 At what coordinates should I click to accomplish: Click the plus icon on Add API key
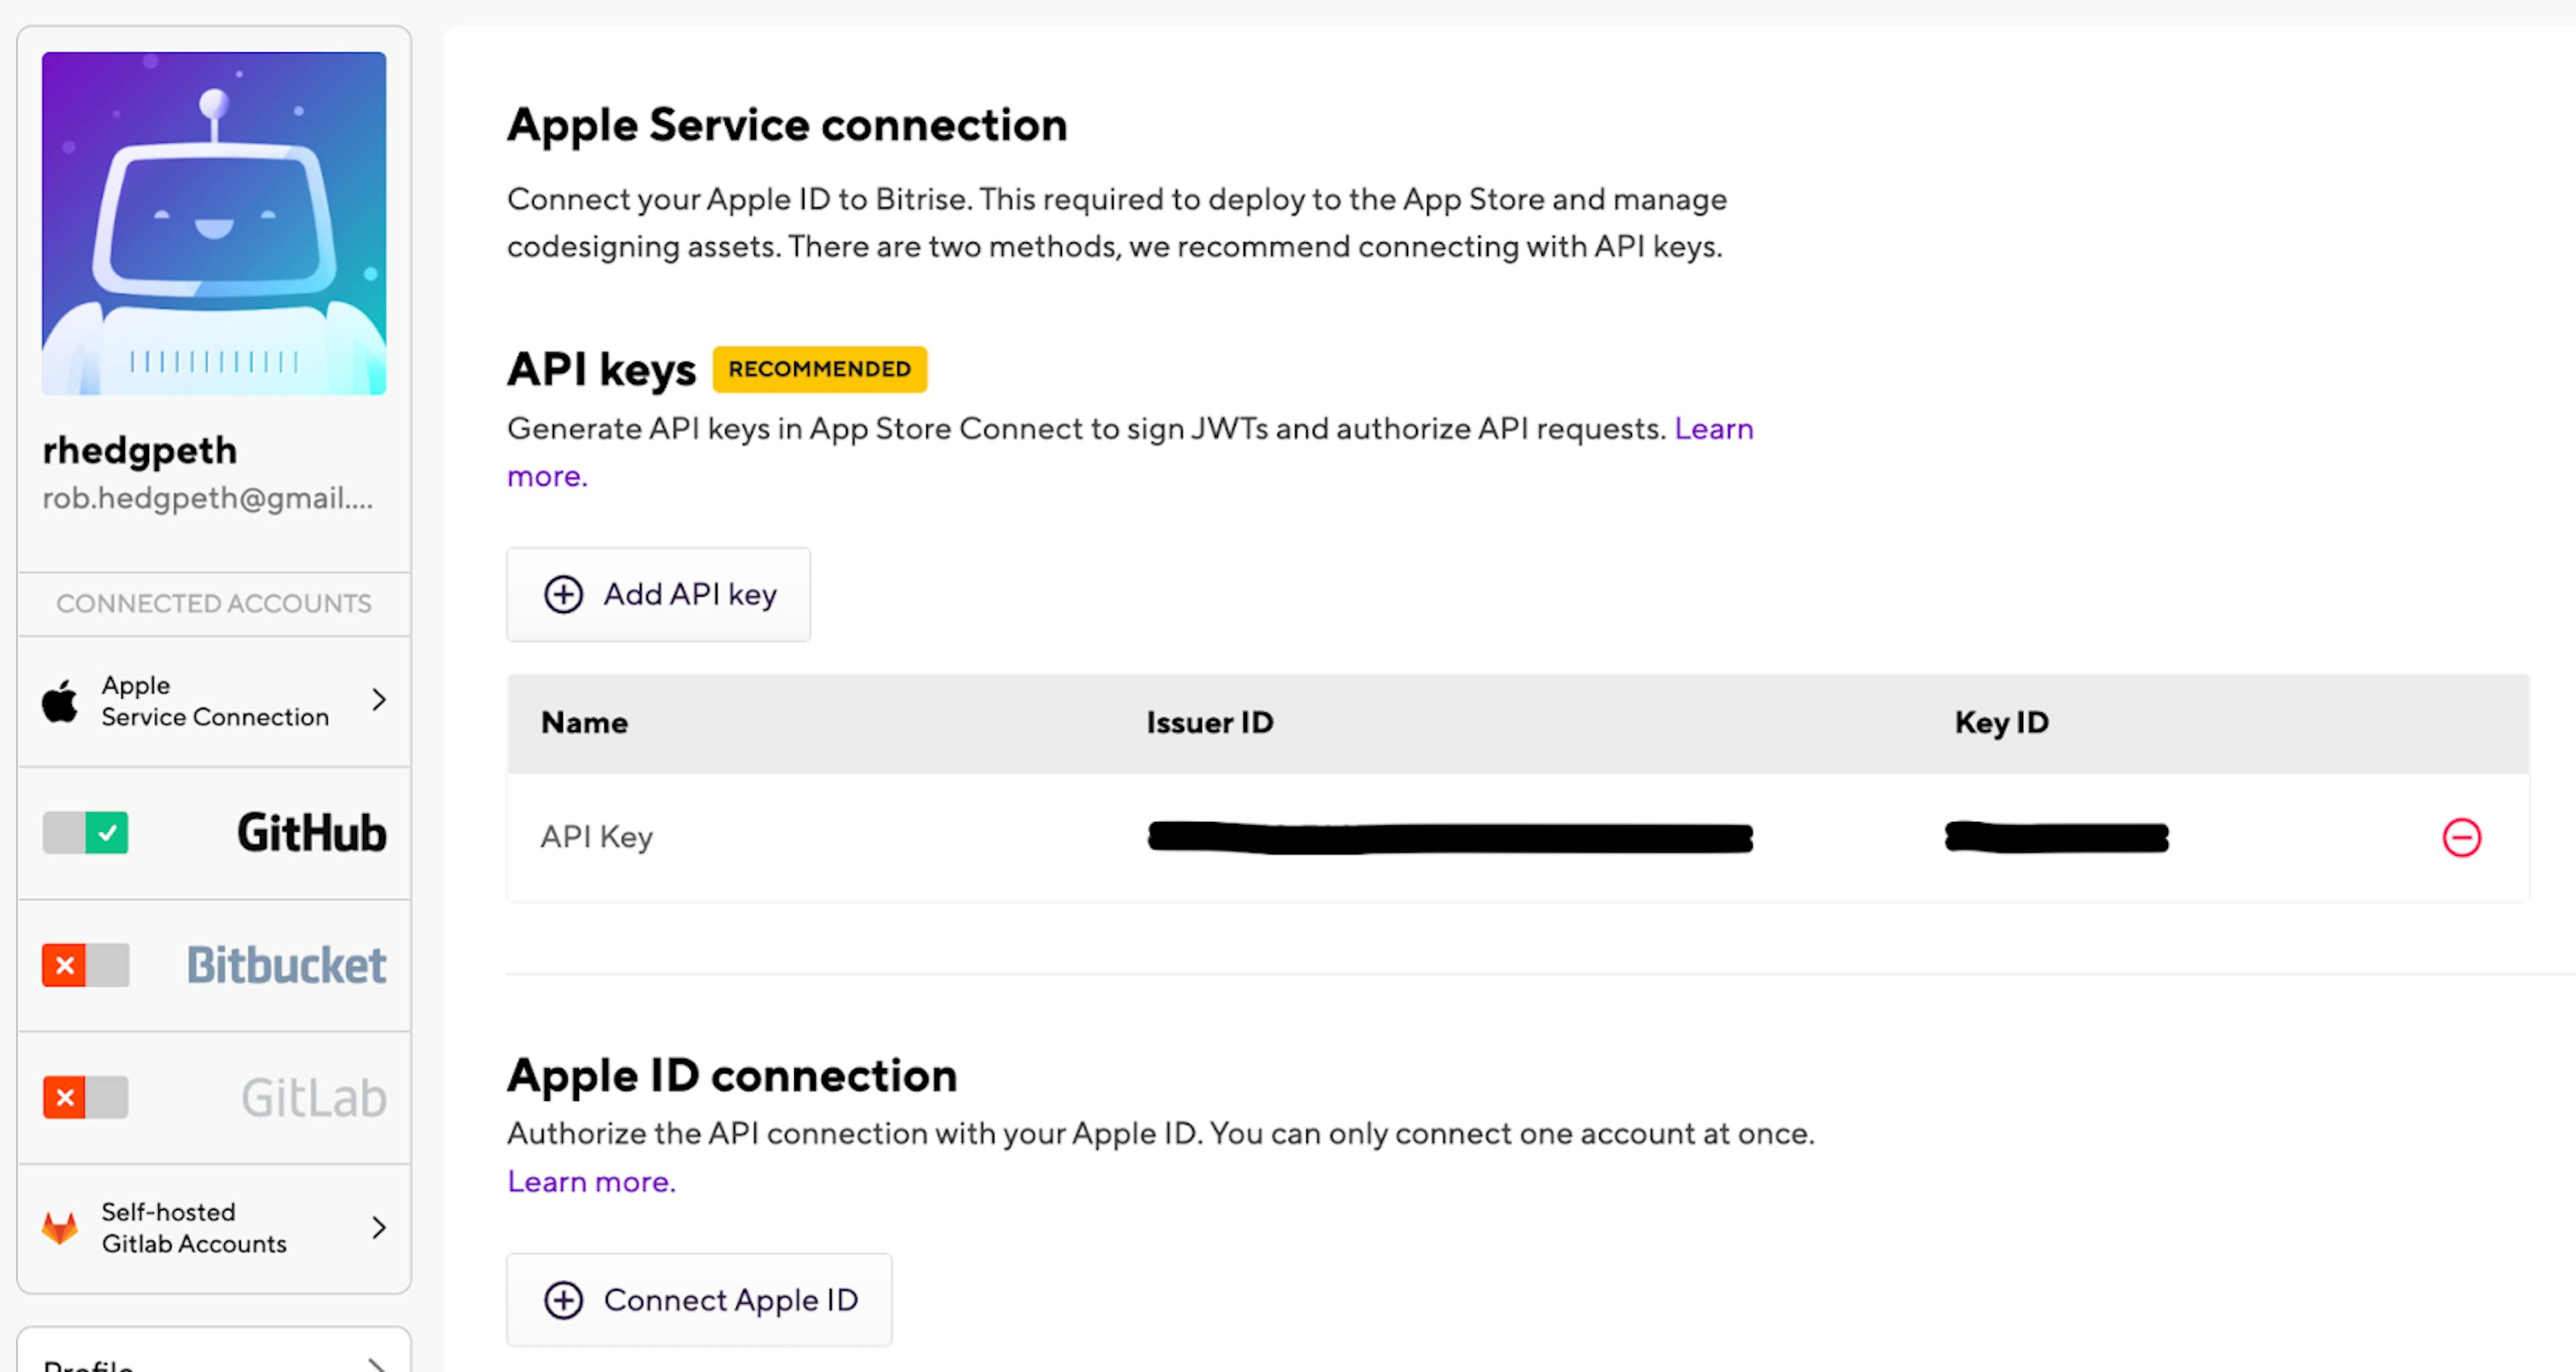pos(563,594)
